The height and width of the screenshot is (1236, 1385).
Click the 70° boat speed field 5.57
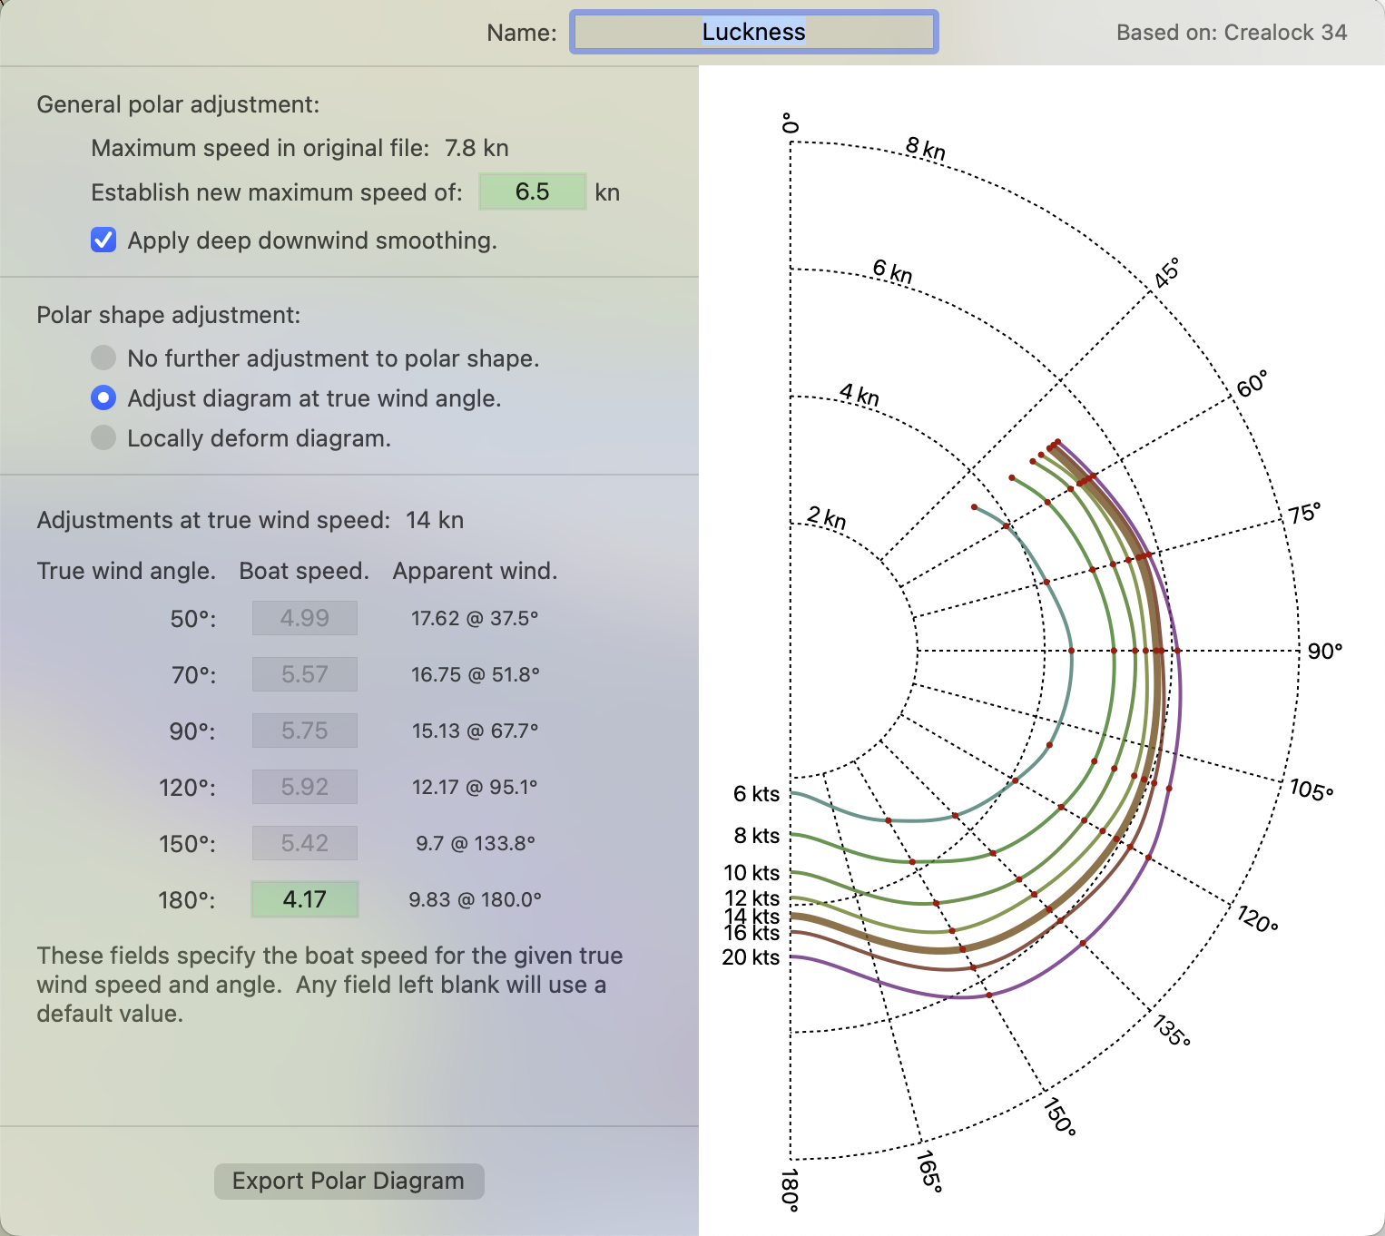(x=305, y=674)
